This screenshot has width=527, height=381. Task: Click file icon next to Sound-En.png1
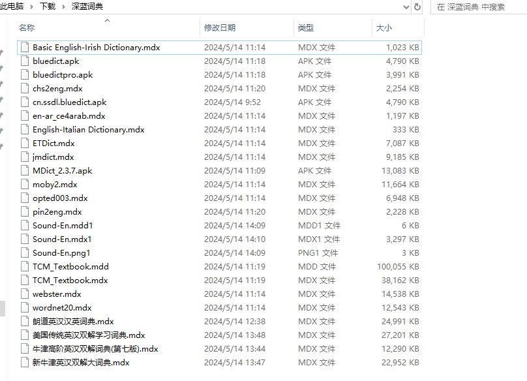pos(25,253)
